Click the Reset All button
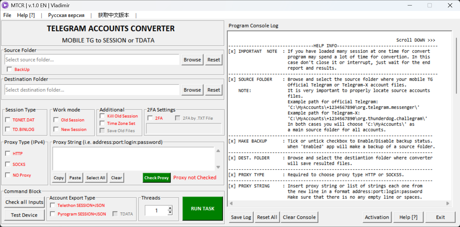Screen dimensions: 460x227 pyautogui.click(x=267, y=217)
